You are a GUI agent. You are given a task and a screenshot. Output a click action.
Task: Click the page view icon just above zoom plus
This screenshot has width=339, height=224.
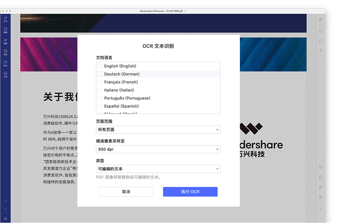(321, 197)
